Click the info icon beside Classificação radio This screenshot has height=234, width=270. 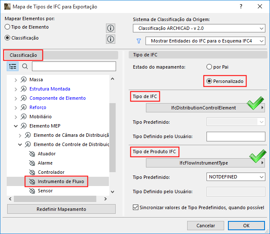[x=111, y=39]
